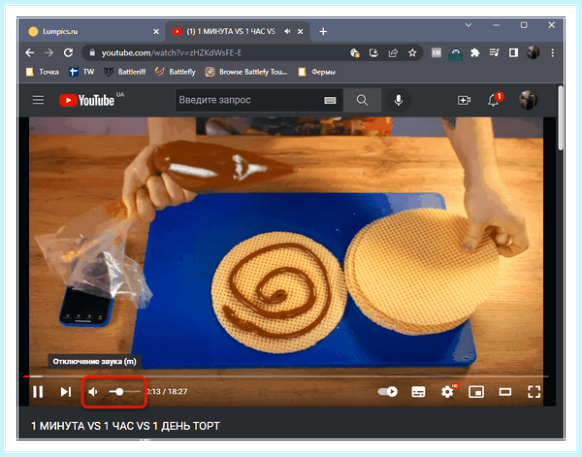
Task: Open the notifications bell
Action: 494,100
